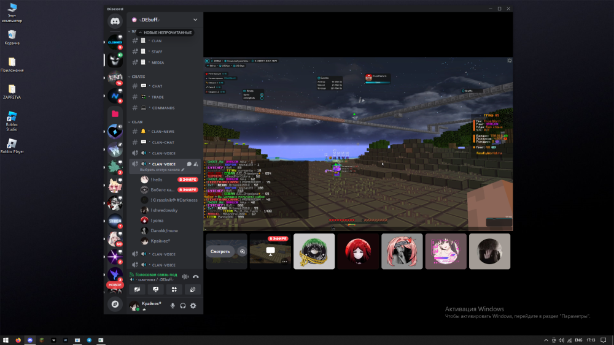Screen dimensions: 614x345
Task: Pop out stream icon next to Смотреть
Action: click(x=243, y=252)
